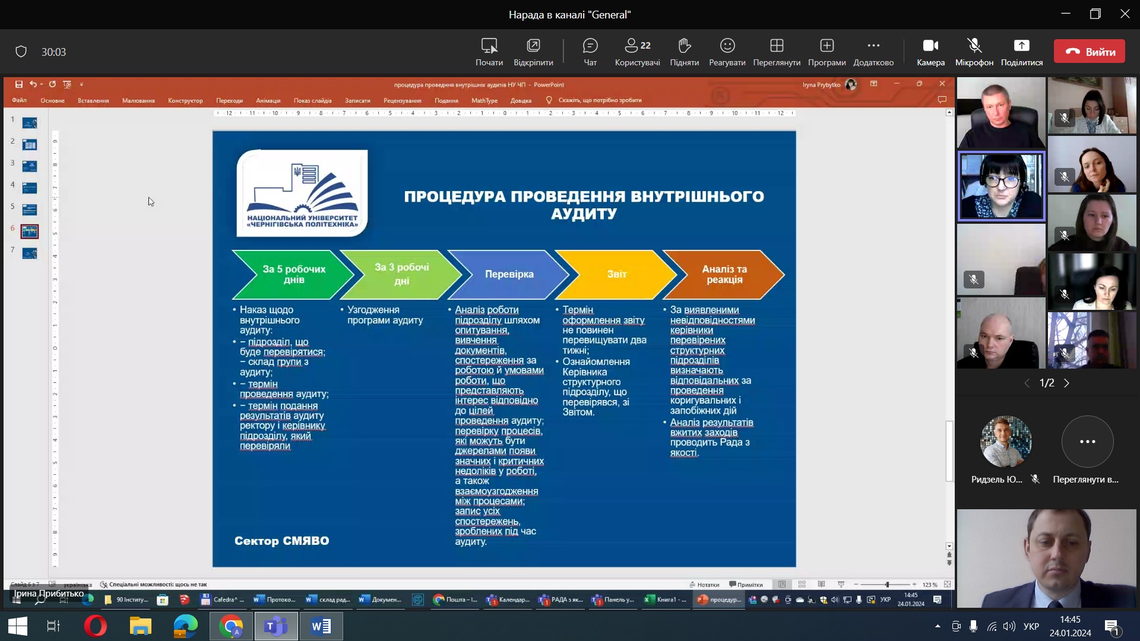Click the 'Скажіть, що потрібно зробити' search field
The image size is (1140, 641).
pos(600,100)
